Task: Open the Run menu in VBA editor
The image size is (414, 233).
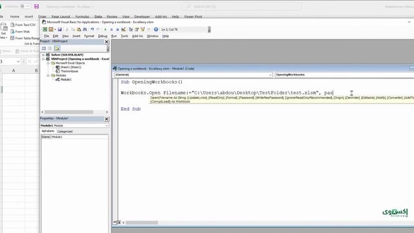Action: pyautogui.click(x=114, y=36)
